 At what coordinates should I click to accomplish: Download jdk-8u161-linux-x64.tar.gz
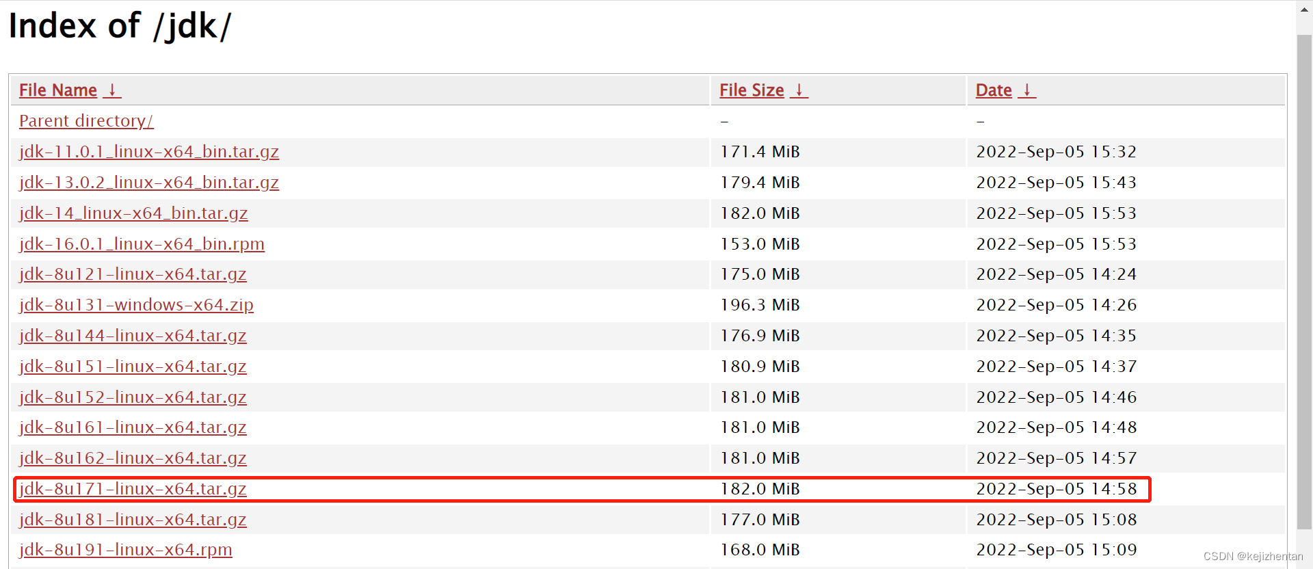tap(133, 427)
